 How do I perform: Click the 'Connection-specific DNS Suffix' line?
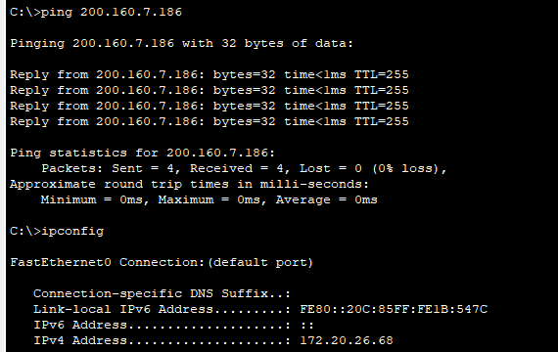[x=162, y=293]
